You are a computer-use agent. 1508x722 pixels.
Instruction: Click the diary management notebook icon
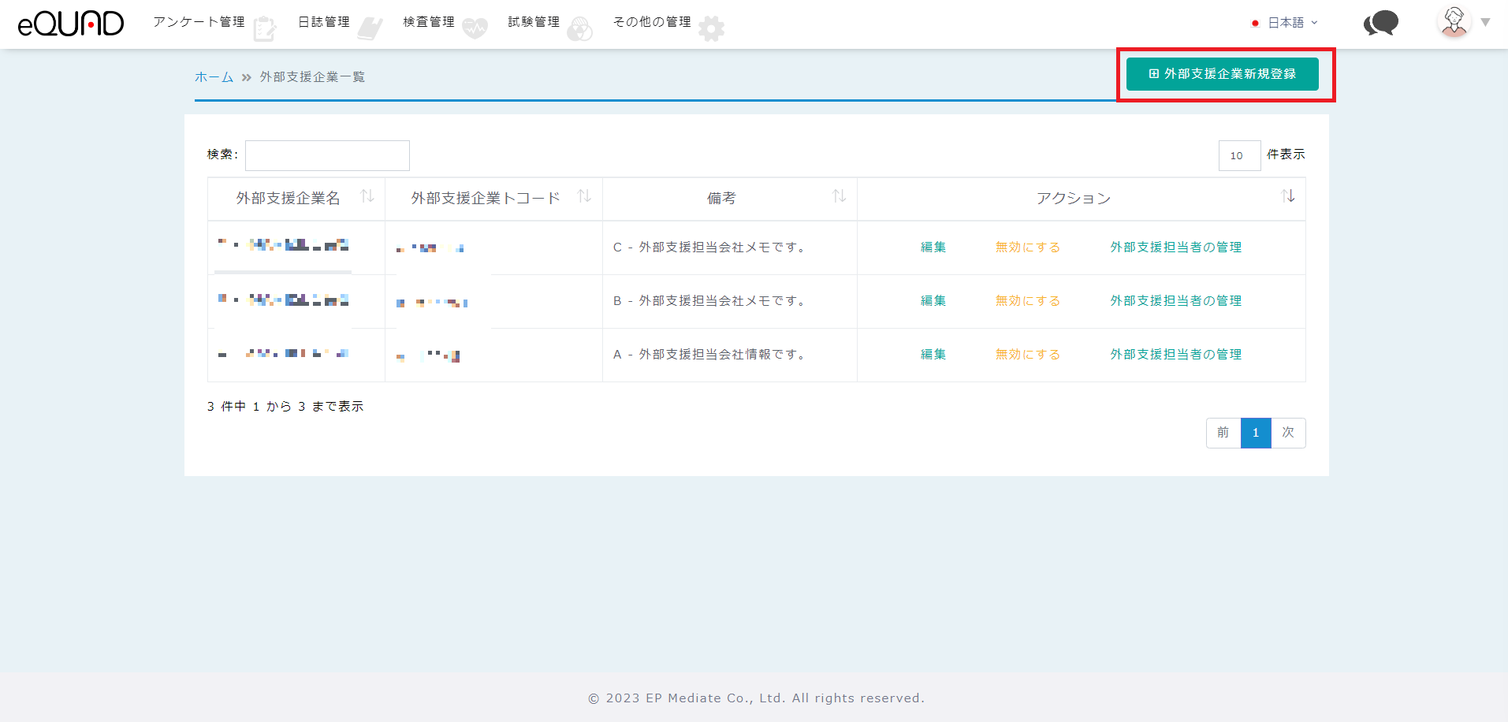369,29
